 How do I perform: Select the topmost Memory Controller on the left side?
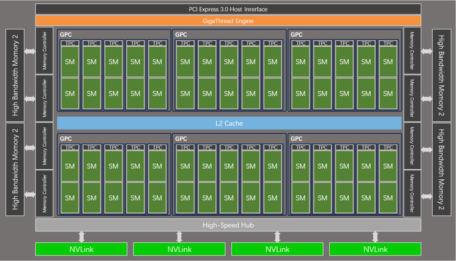44,51
